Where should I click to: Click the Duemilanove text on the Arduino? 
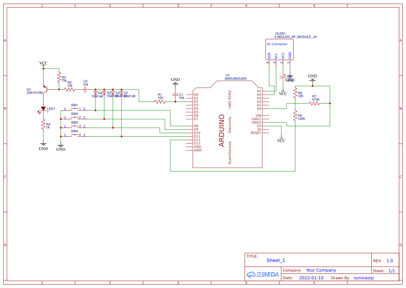[x=230, y=153]
